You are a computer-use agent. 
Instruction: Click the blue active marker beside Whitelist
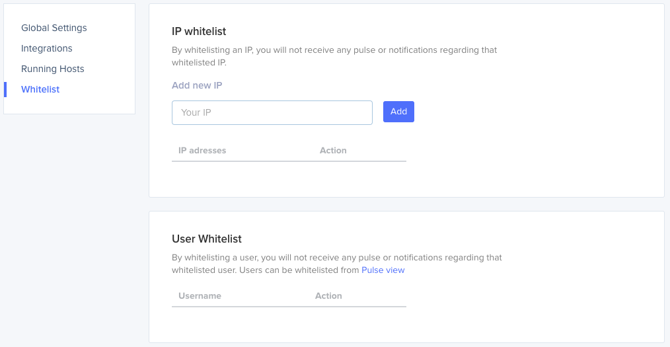tap(5, 89)
